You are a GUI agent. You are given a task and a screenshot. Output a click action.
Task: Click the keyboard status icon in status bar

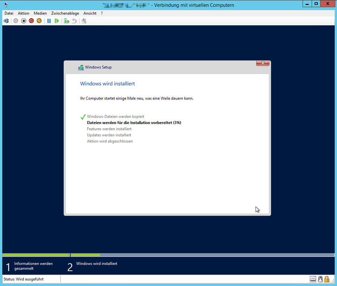(x=313, y=279)
